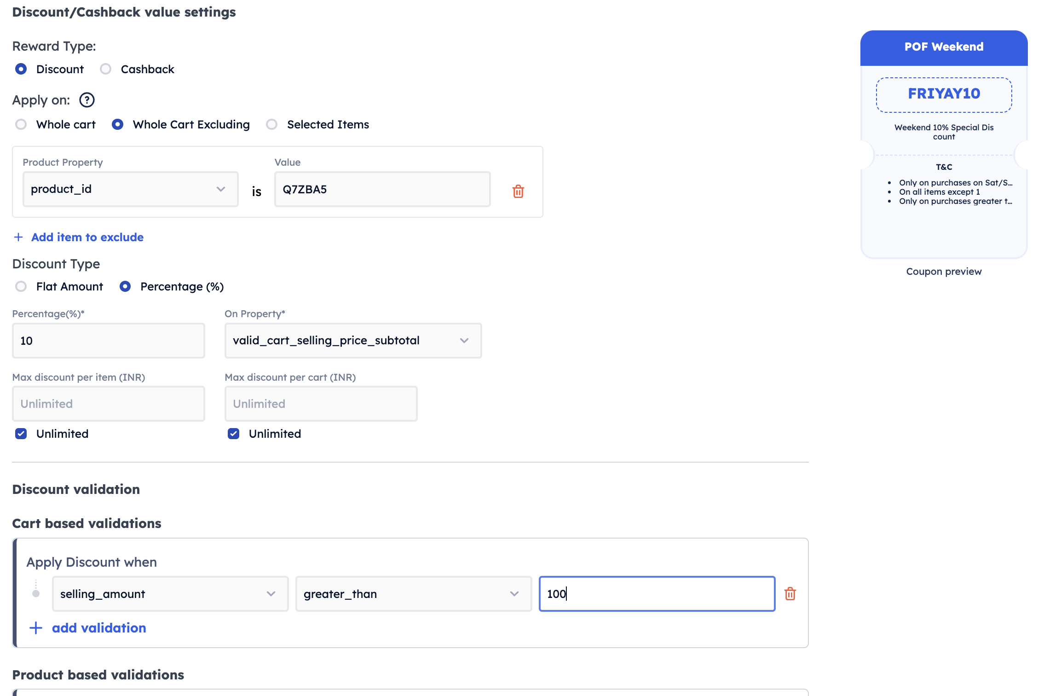This screenshot has height=696, width=1061.
Task: Uncheck Unlimited for max discount per cart
Action: coord(234,434)
